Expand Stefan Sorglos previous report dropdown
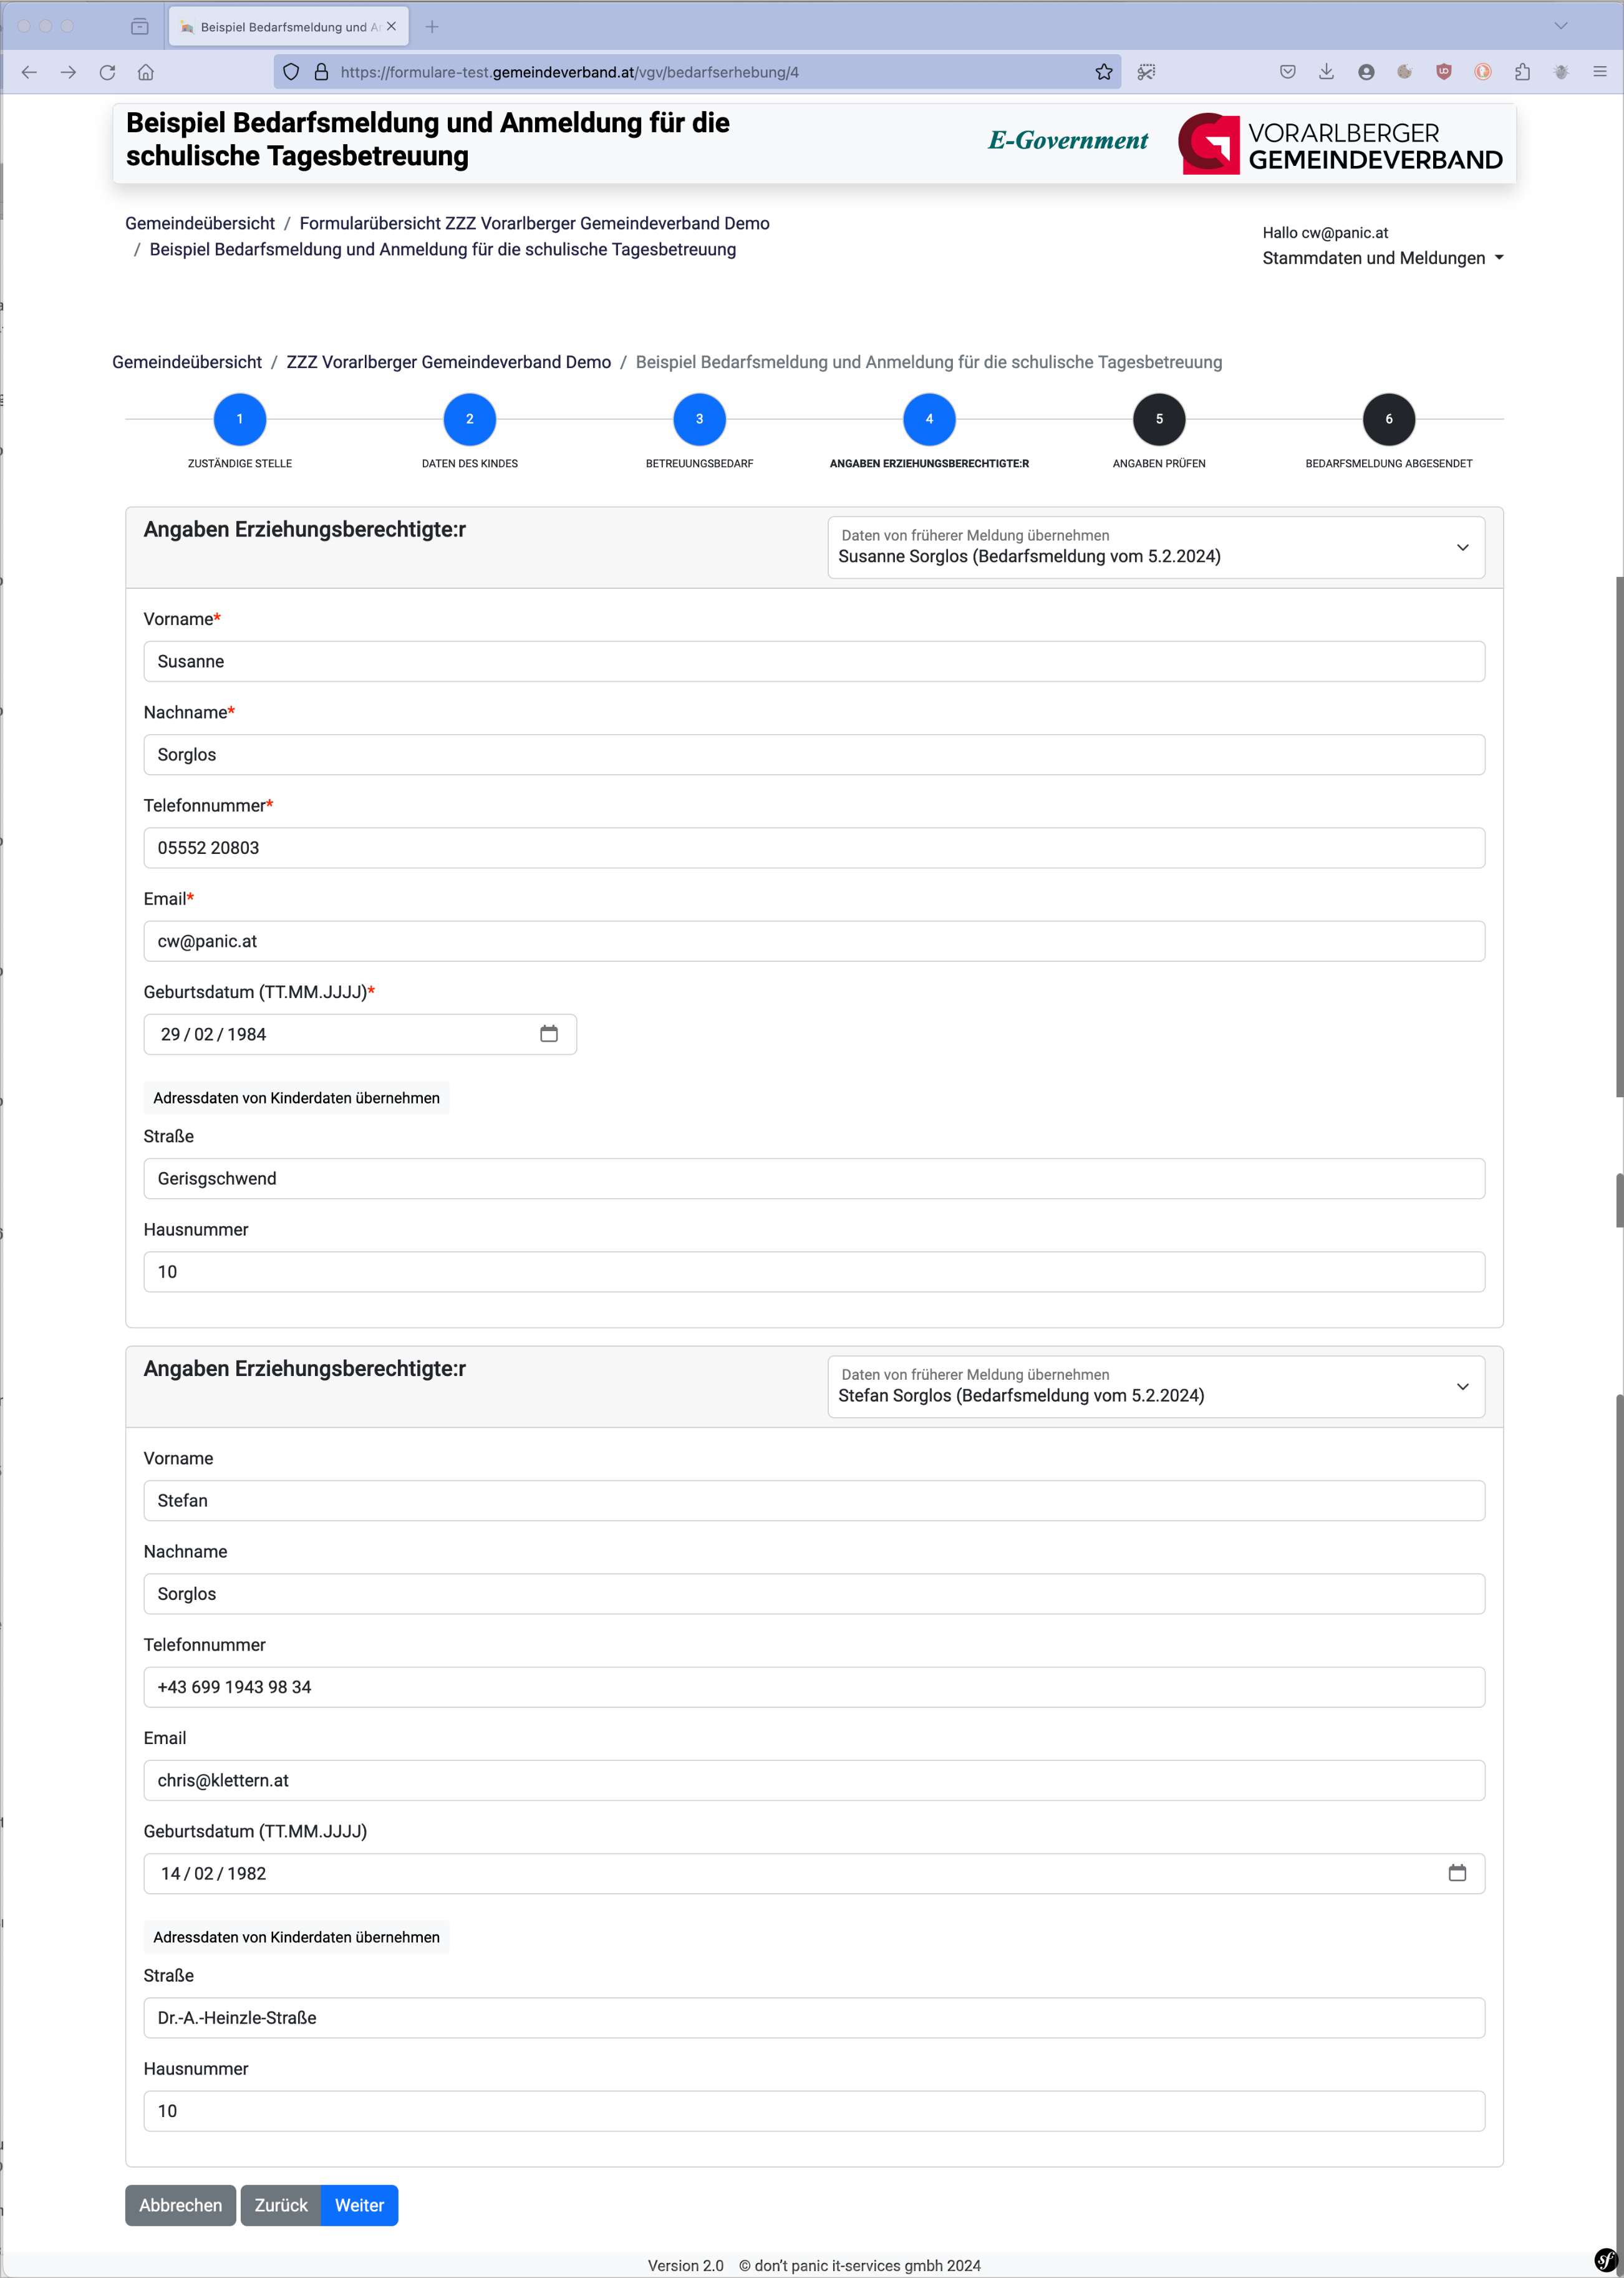1624x2278 pixels. click(x=1156, y=1386)
